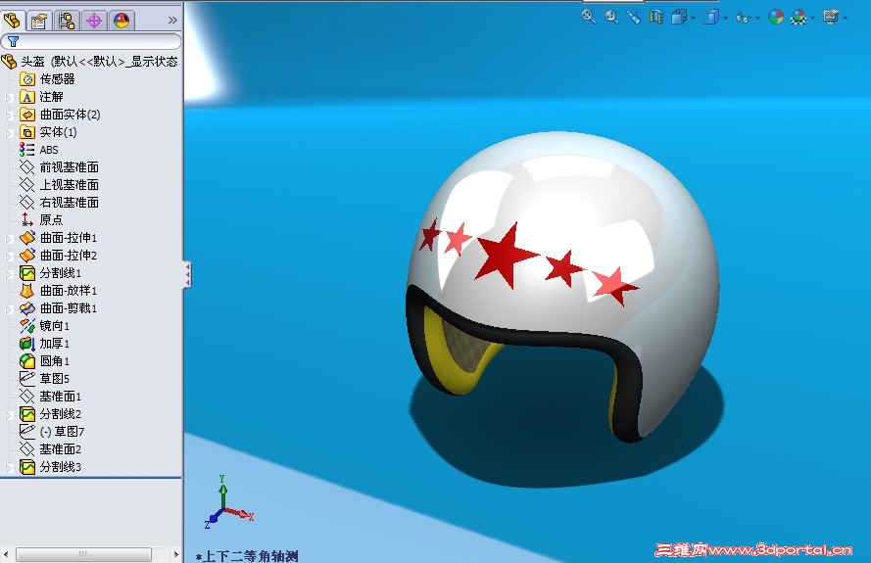Open View Orientation dropdown arrow
The width and height of the screenshot is (871, 563).
694,19
